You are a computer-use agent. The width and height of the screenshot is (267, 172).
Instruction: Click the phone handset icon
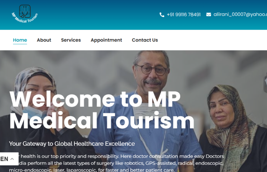pos(162,15)
